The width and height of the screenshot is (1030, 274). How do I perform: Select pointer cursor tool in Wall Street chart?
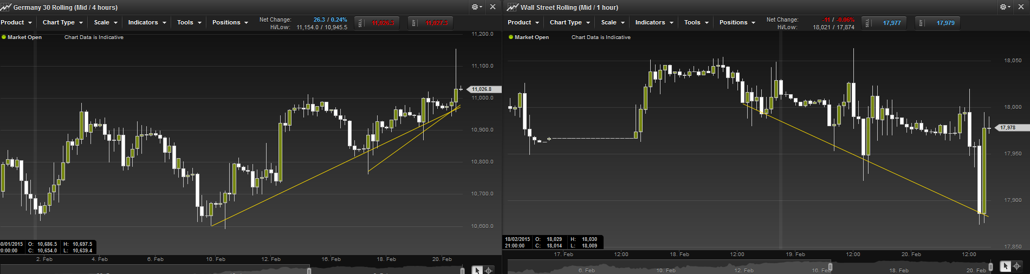(x=1006, y=266)
